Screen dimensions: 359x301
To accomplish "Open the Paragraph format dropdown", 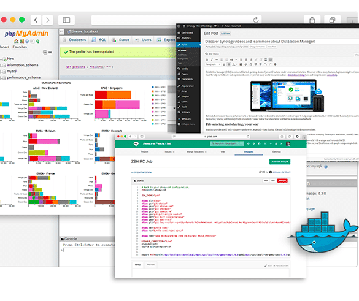I will [x=213, y=64].
